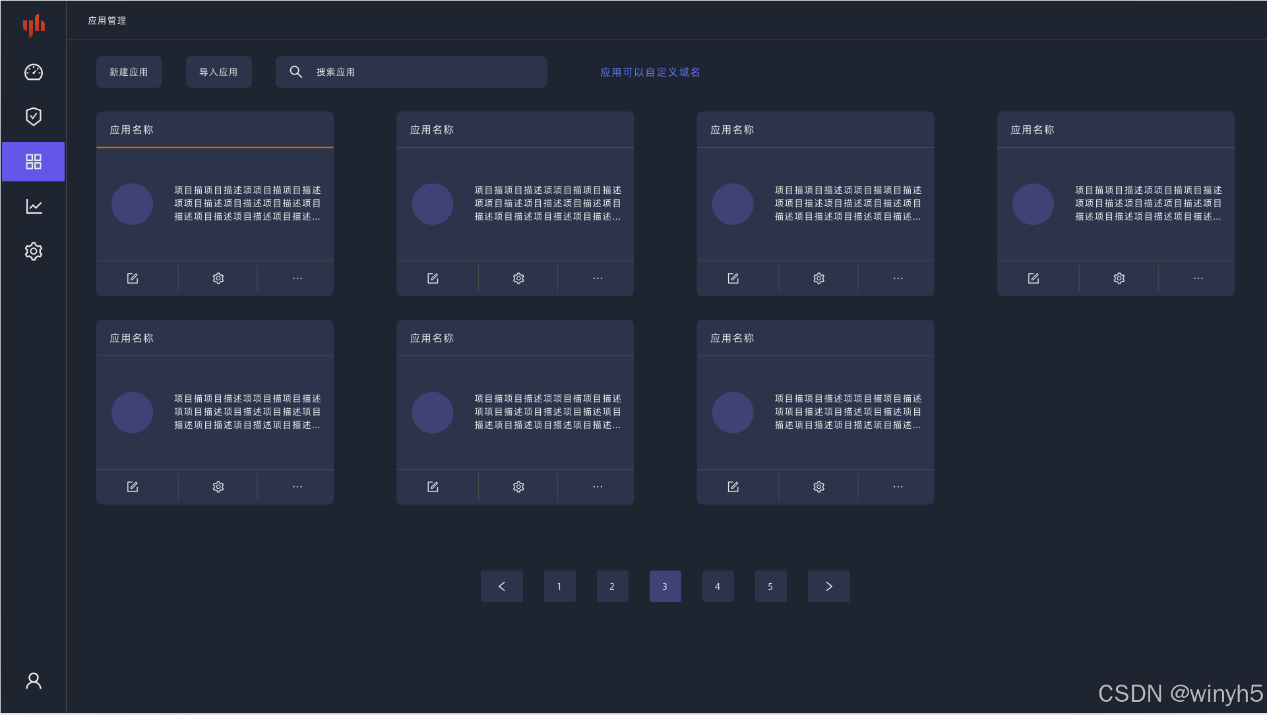
Task: Click the 导入应用 button
Action: (x=218, y=72)
